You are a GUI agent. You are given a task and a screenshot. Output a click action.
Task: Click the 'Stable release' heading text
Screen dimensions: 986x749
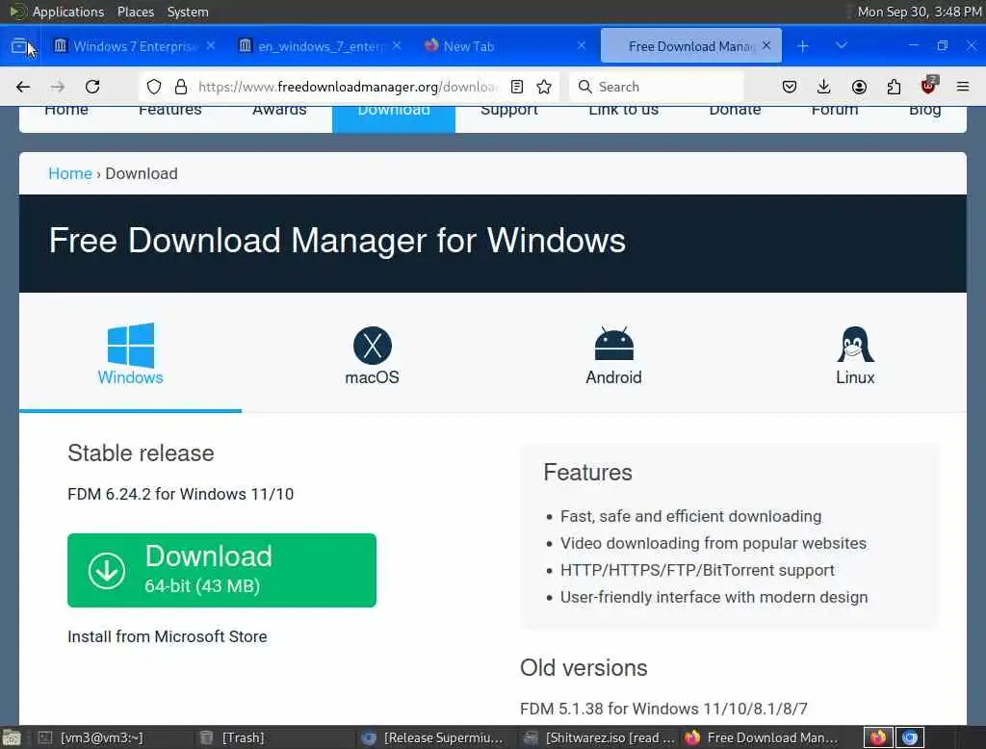[141, 453]
